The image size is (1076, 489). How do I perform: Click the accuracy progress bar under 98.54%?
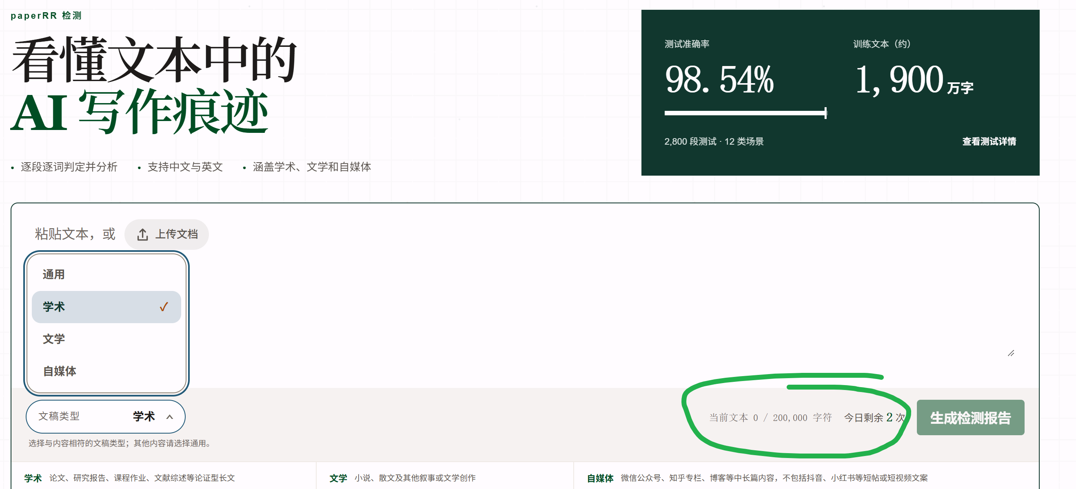(x=745, y=113)
